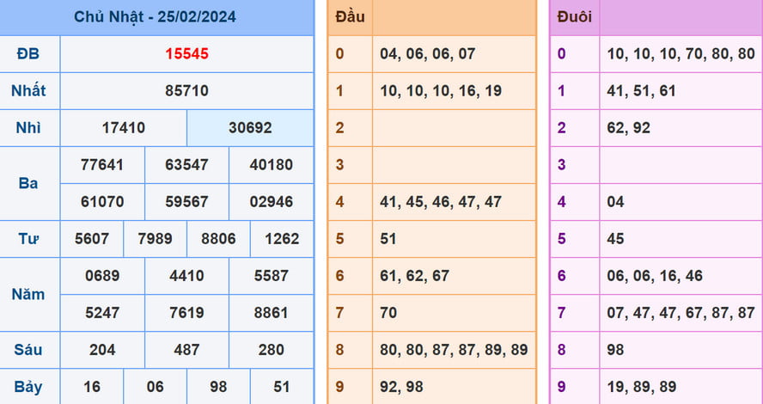The width and height of the screenshot is (763, 404).
Task: Click fifth prize number 4410
Action: pos(186,276)
